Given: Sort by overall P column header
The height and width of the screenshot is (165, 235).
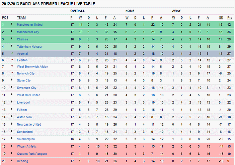Looking at the screenshot, I should [72, 18].
